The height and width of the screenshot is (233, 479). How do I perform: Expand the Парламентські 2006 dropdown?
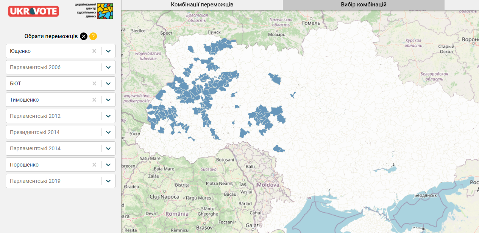coord(108,67)
